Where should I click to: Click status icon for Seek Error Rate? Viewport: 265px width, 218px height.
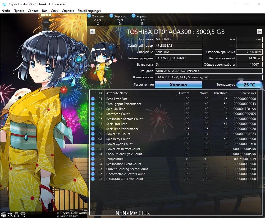(93, 124)
